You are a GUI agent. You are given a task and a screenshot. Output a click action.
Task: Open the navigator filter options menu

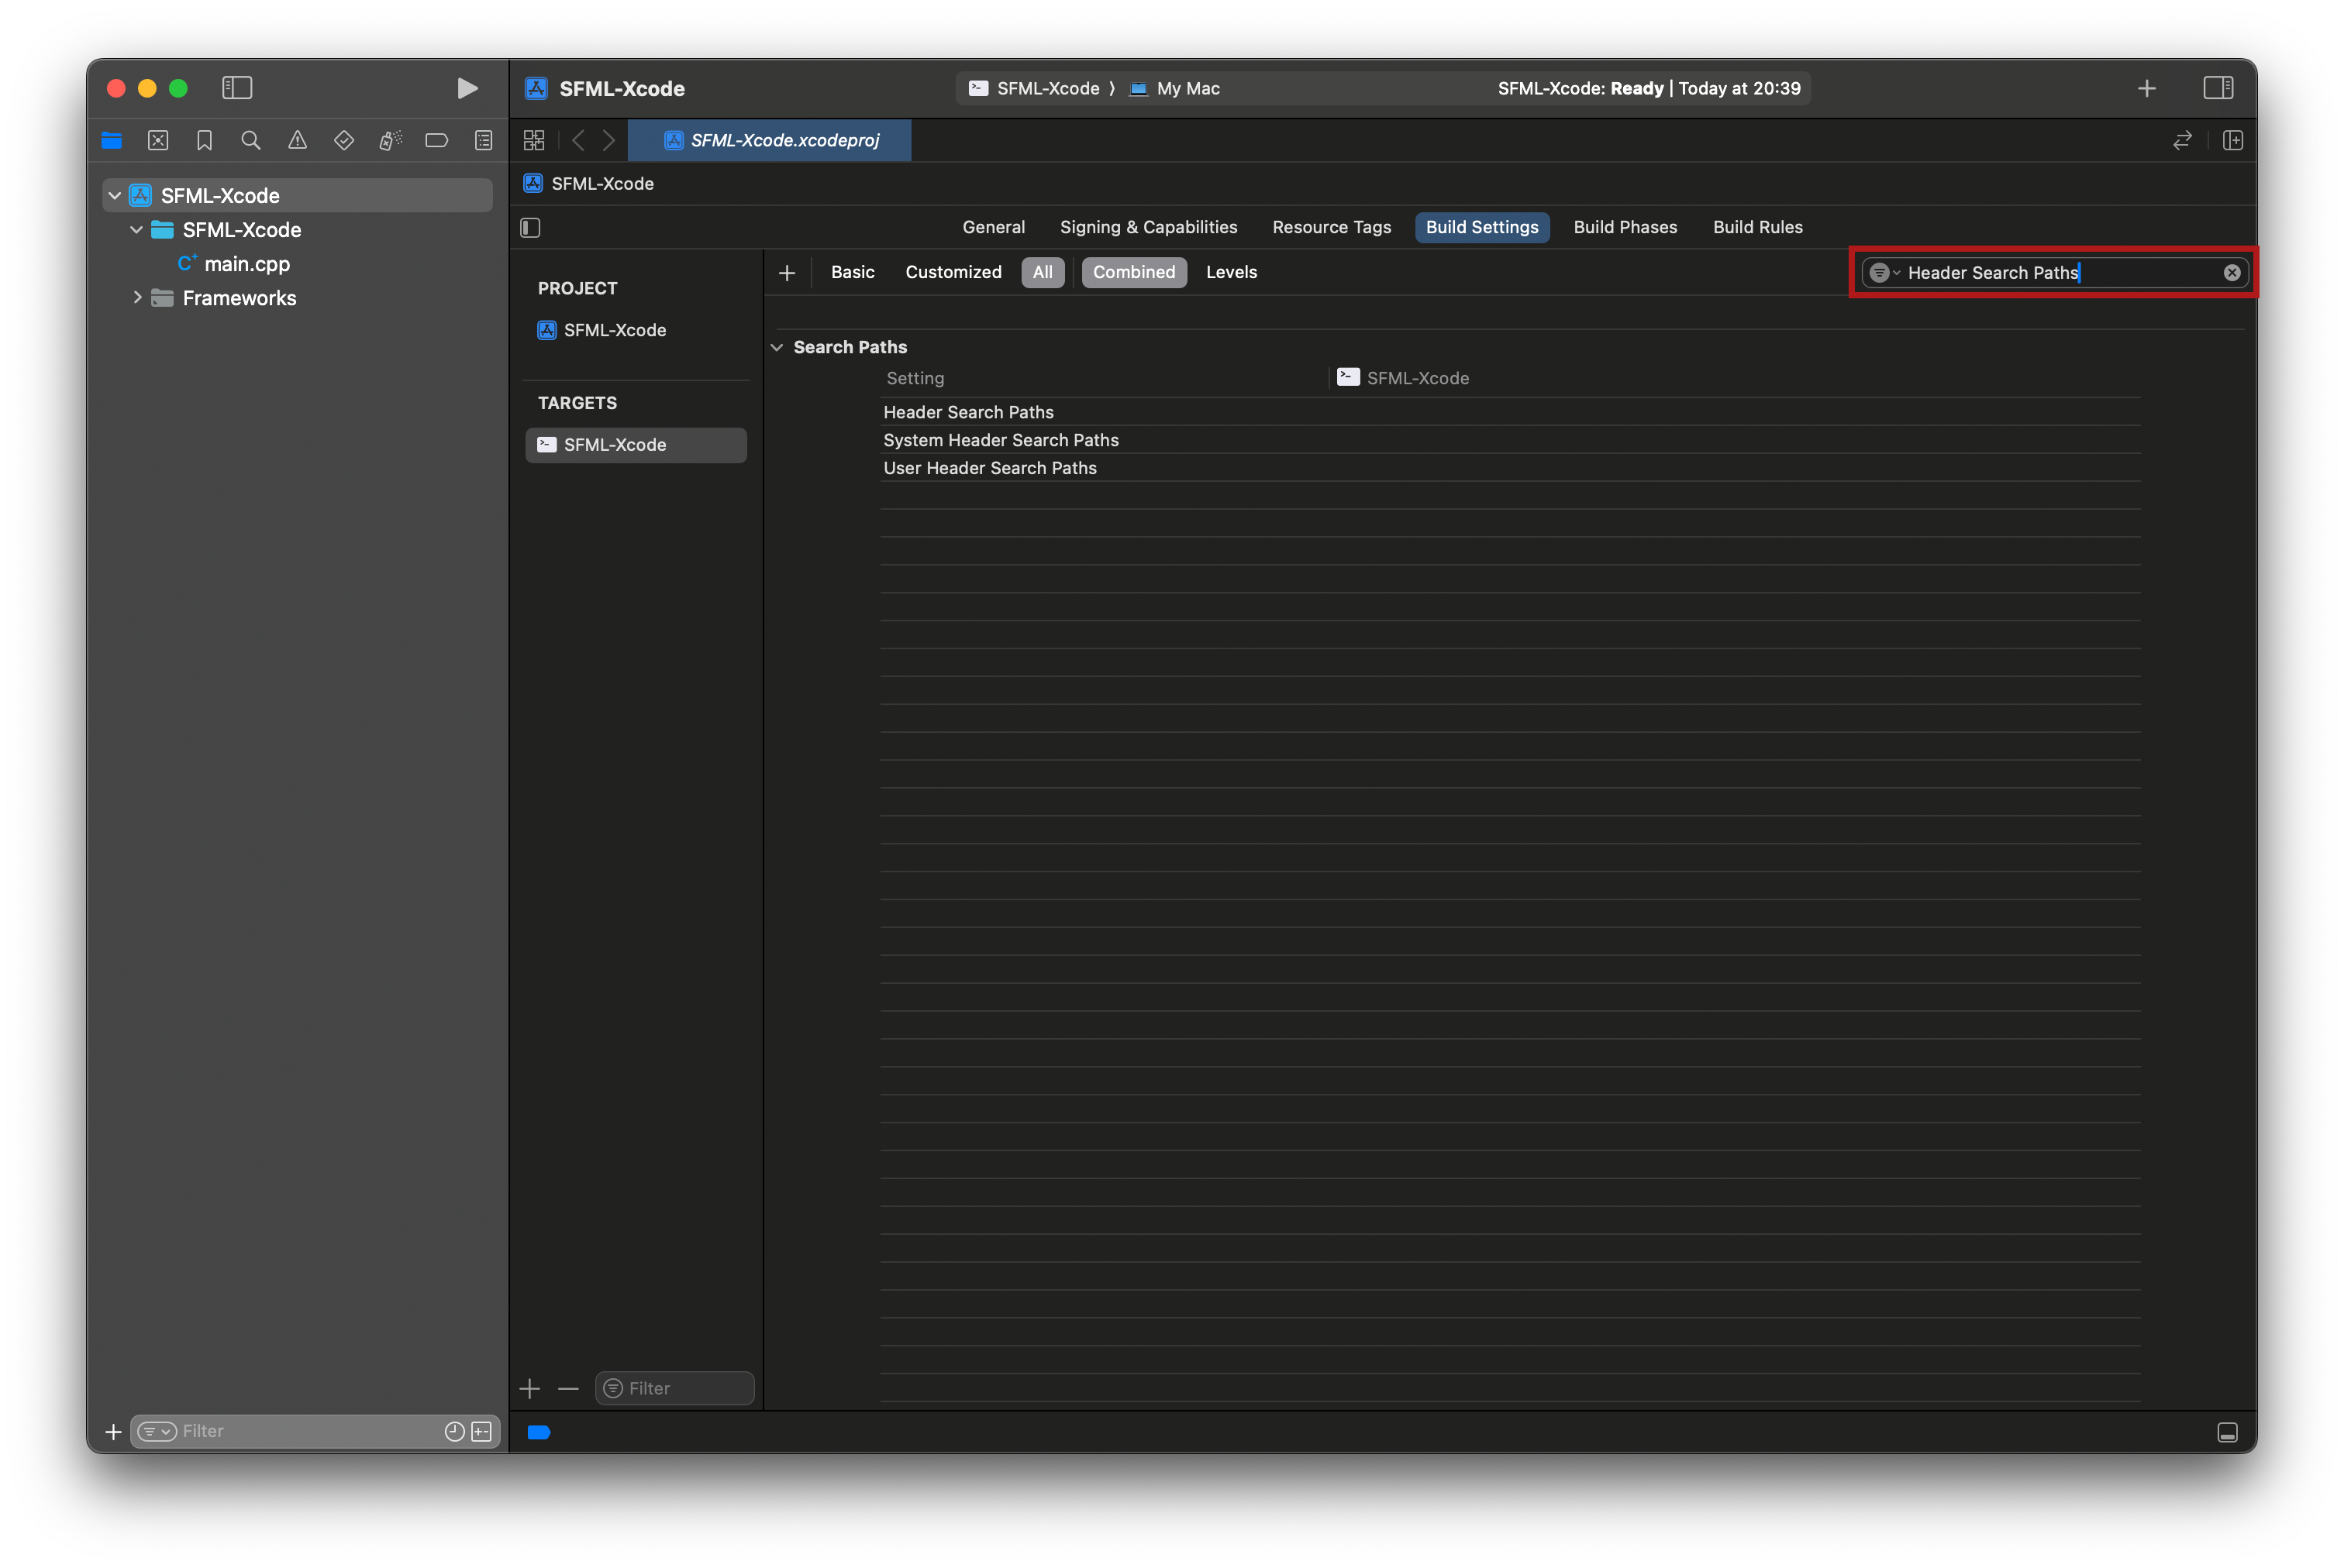point(157,1431)
